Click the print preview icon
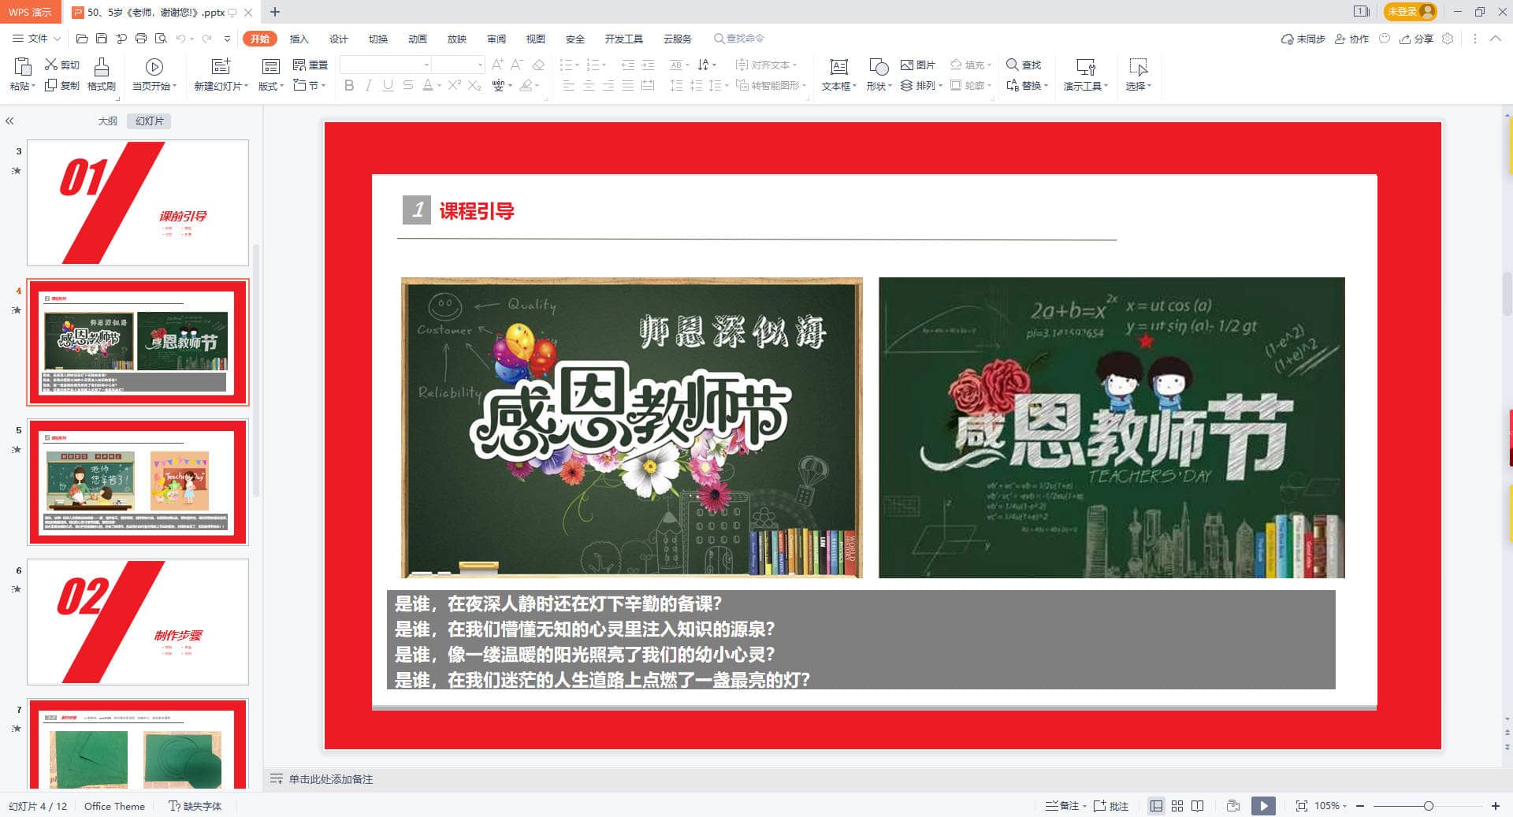The height and width of the screenshot is (817, 1513). coord(161,39)
